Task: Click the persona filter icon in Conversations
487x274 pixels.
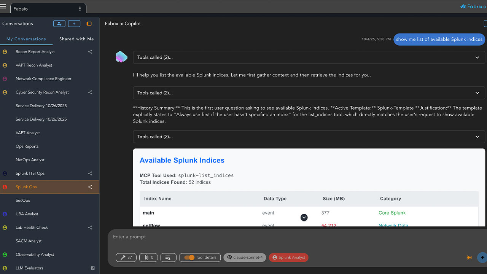Action: pyautogui.click(x=59, y=24)
